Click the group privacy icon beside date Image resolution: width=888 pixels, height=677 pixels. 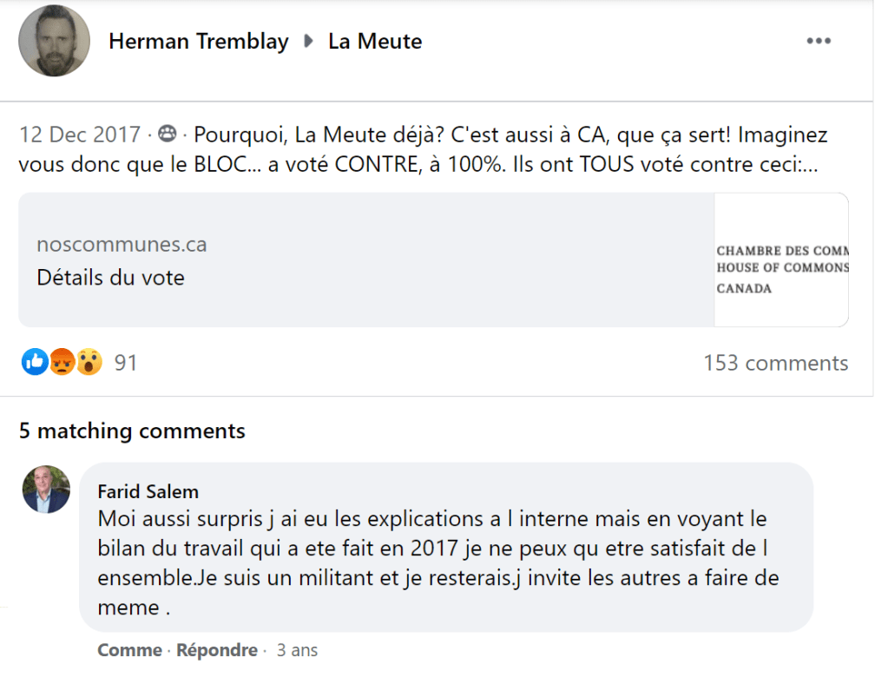pos(168,135)
